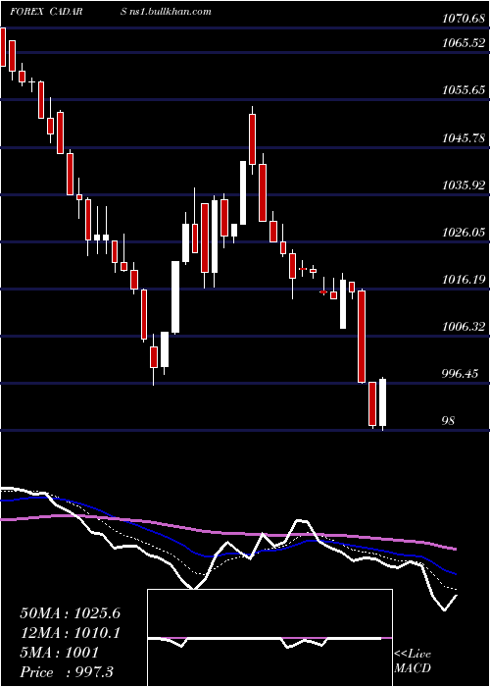The width and height of the screenshot is (490, 687).
Task: Click the pink 50MA line
Action: point(228,533)
